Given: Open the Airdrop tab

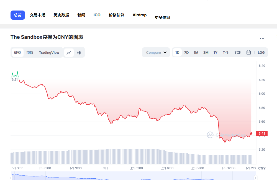Looking at the screenshot, I should [x=140, y=15].
